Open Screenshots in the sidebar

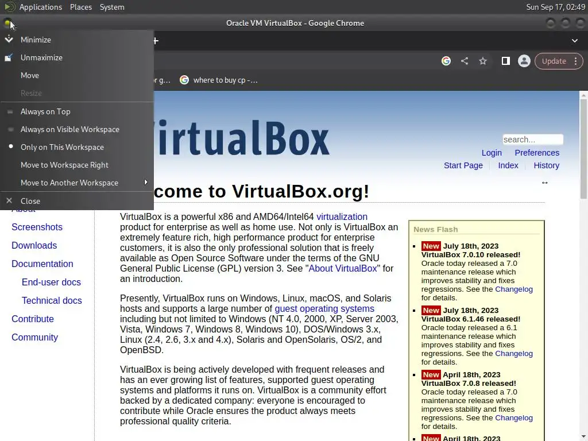37,227
